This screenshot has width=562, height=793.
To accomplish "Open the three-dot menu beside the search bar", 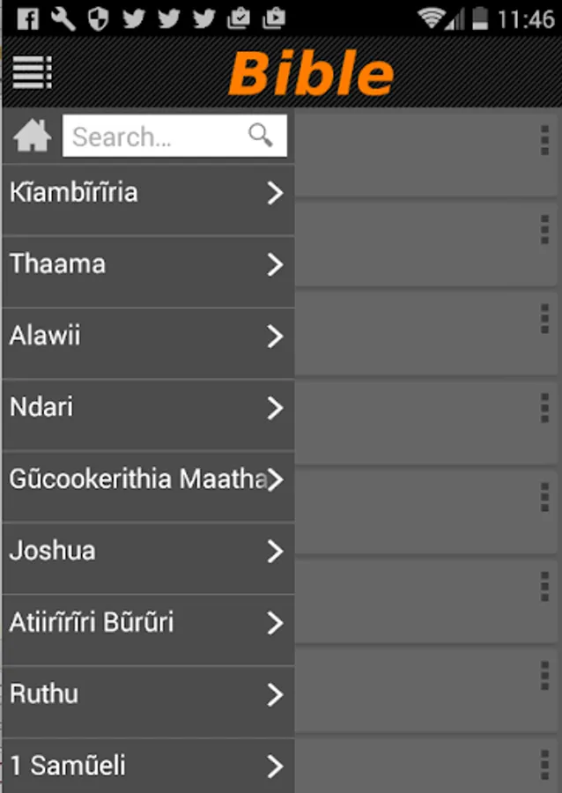I will [544, 140].
